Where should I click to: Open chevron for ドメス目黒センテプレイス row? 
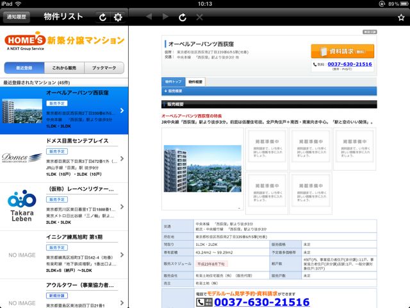[122, 158]
